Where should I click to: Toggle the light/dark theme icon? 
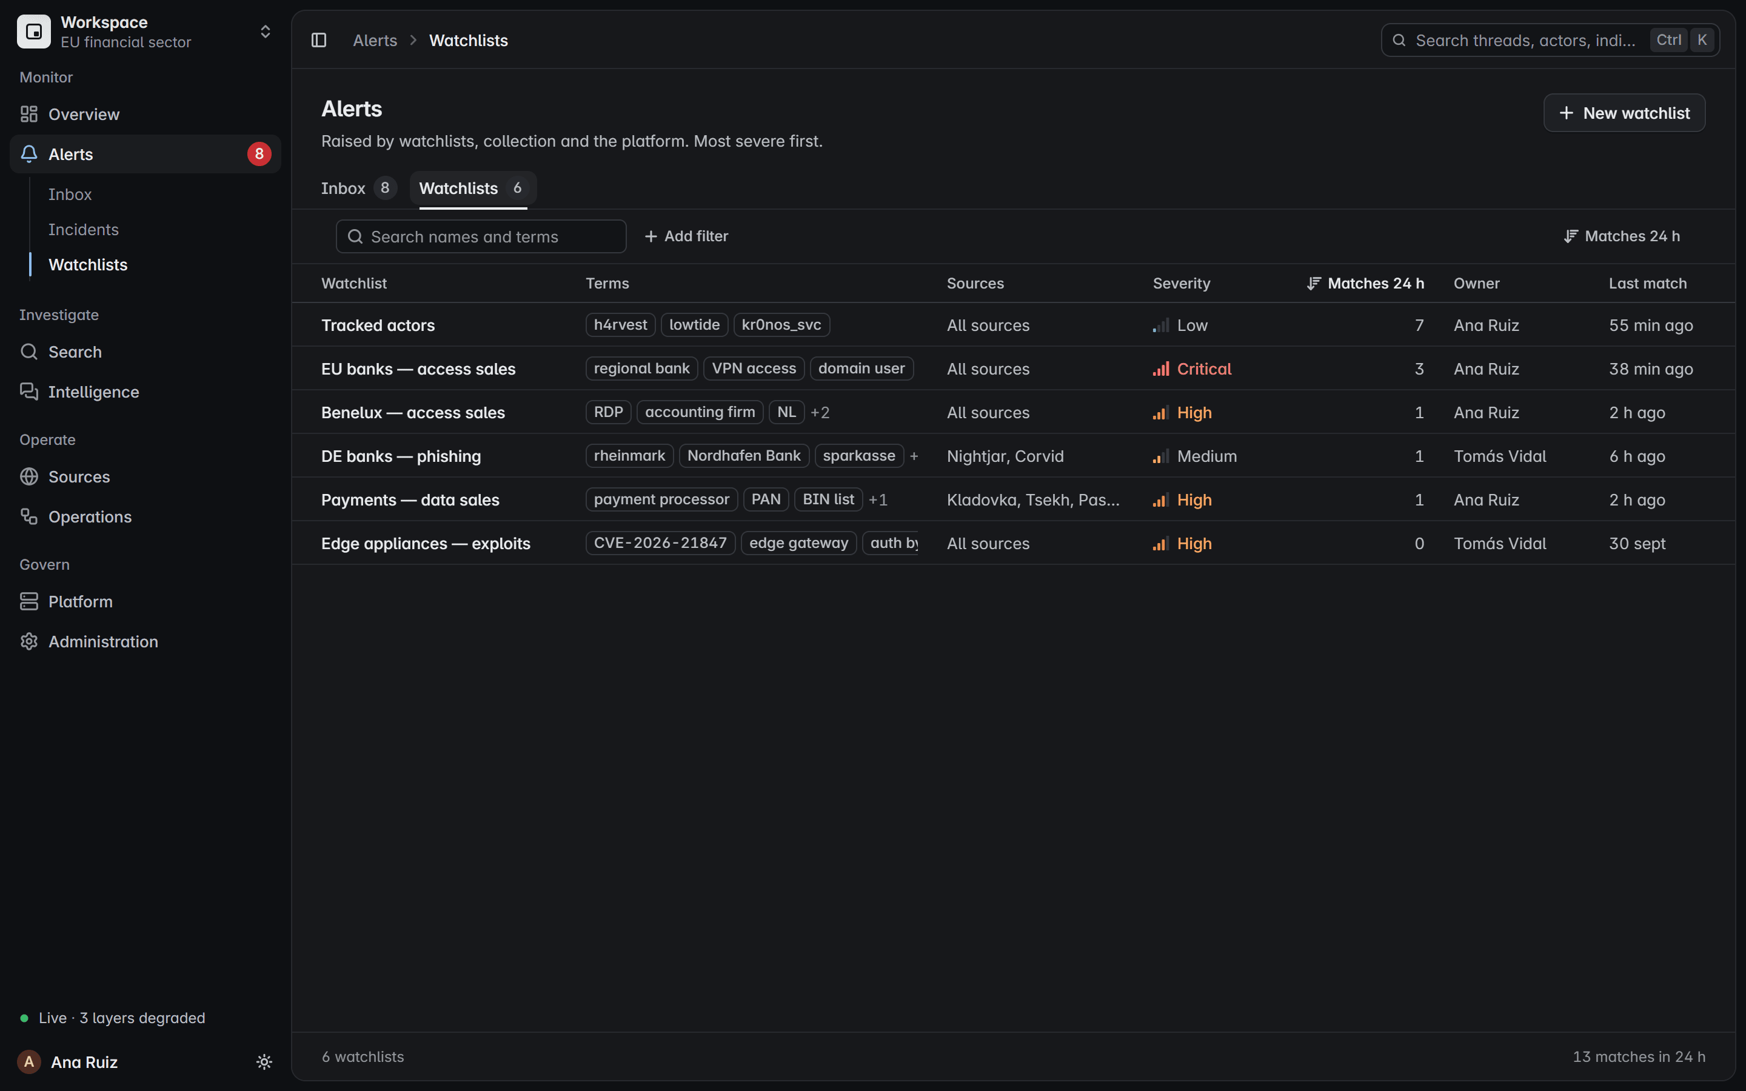click(264, 1062)
